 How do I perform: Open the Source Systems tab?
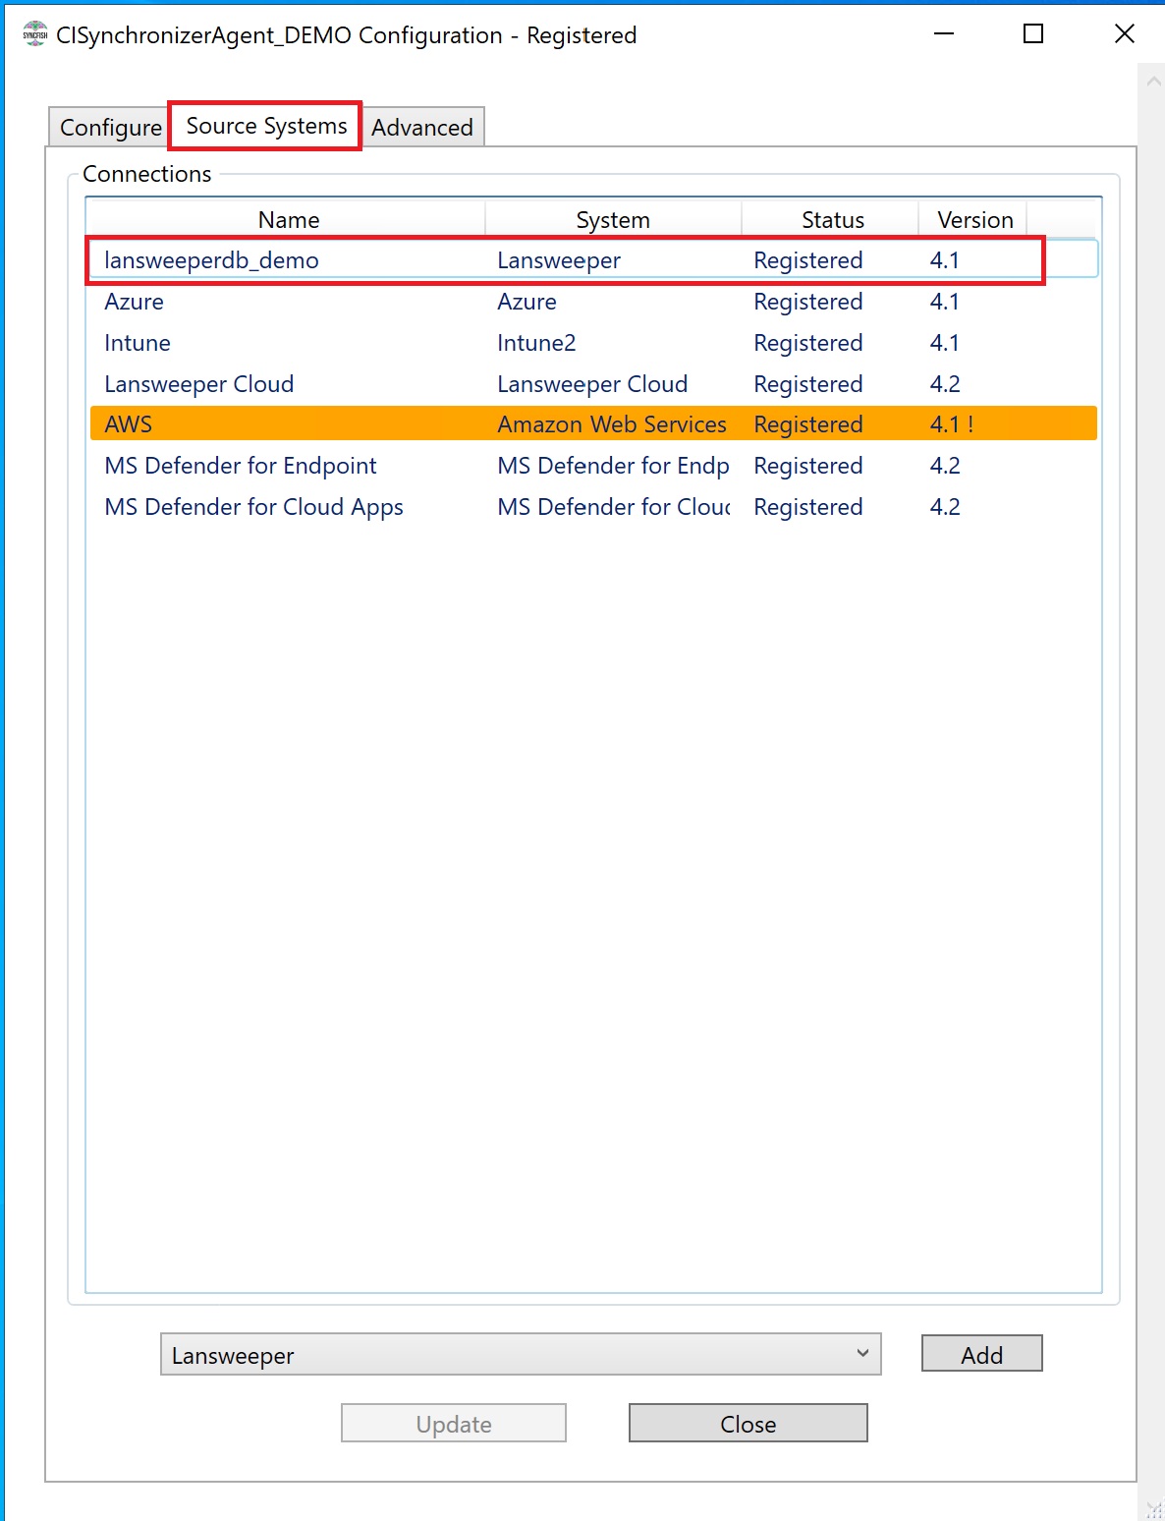(x=266, y=126)
